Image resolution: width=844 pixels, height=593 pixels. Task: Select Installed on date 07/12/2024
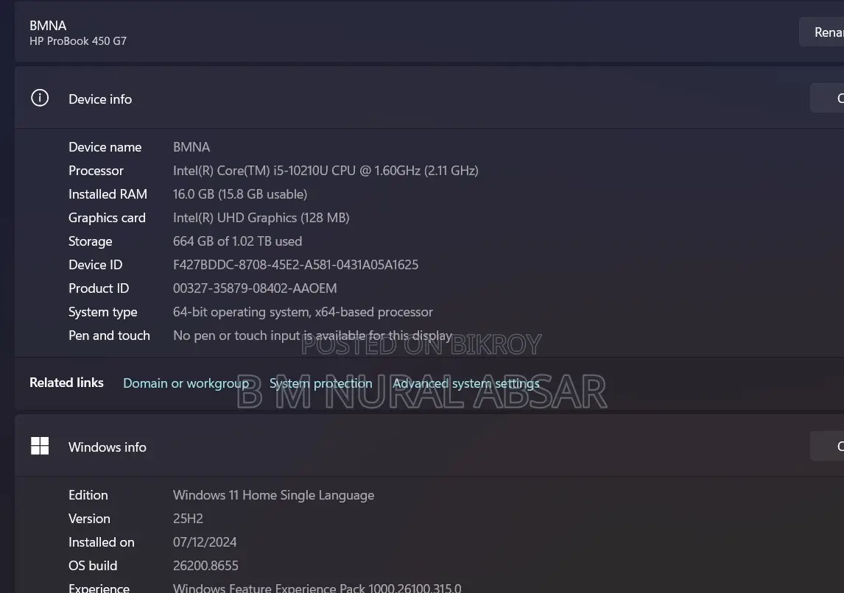[205, 542]
